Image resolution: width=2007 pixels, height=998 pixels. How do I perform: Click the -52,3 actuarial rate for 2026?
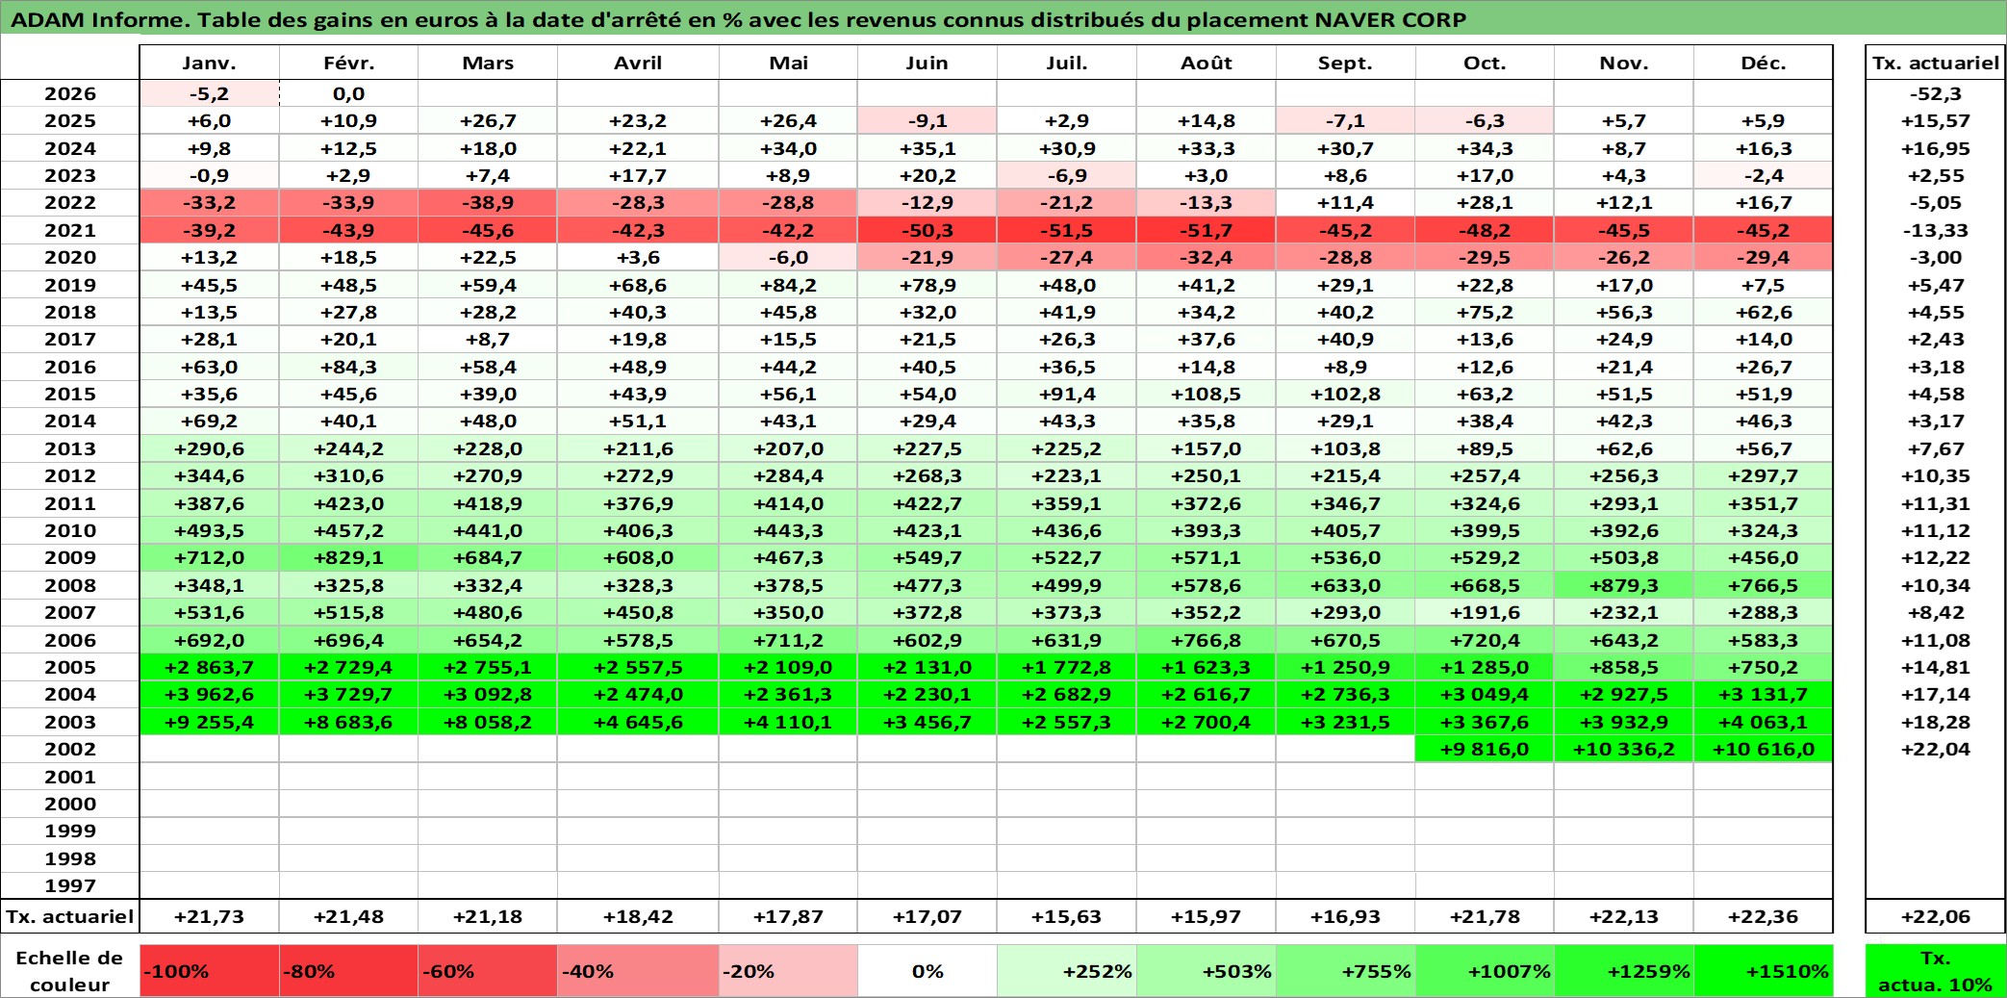tap(1936, 93)
